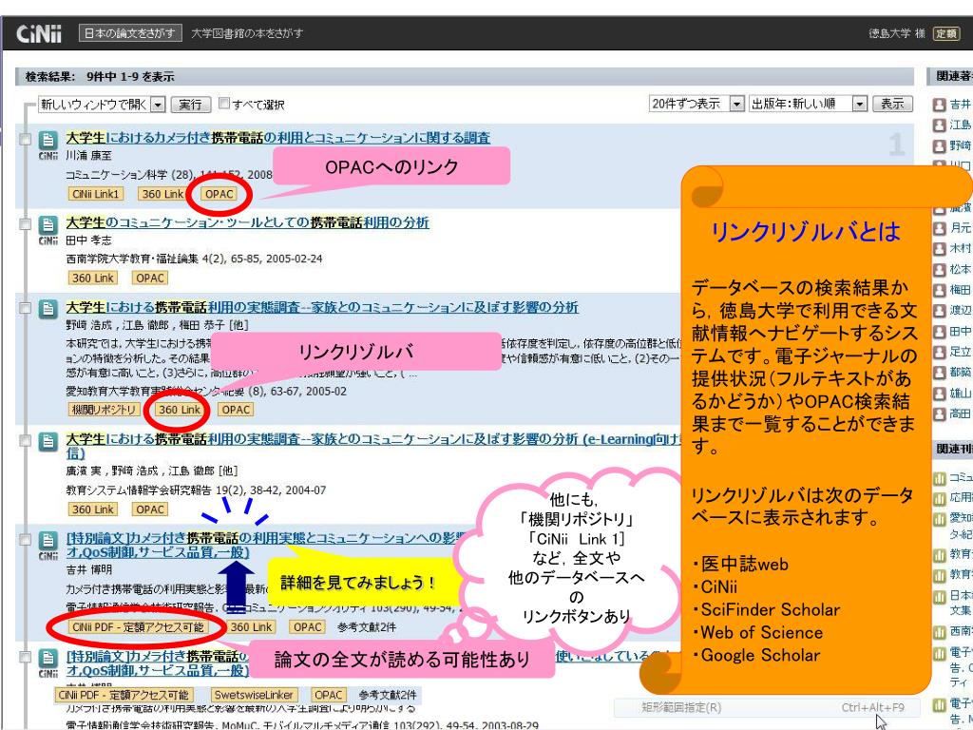Open the 新しいウィンドウで開く dropdown
The height and width of the screenshot is (730, 973).
(x=102, y=105)
